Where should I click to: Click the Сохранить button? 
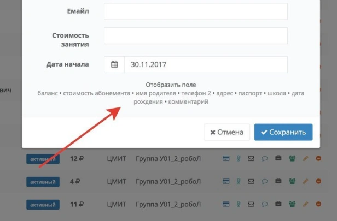tap(283, 132)
